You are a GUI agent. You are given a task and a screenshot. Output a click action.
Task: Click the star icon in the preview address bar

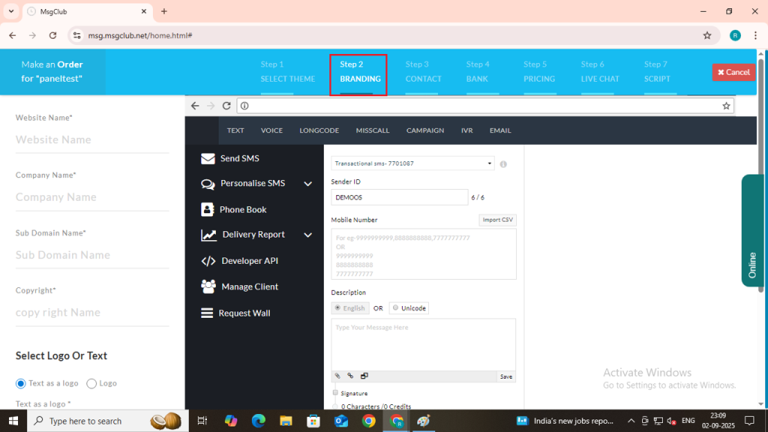click(x=726, y=106)
